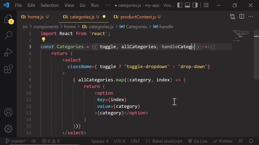The height and width of the screenshot is (145, 259).
Task: Click the 'Categories' const name on line 3
Action: pos(70,47)
